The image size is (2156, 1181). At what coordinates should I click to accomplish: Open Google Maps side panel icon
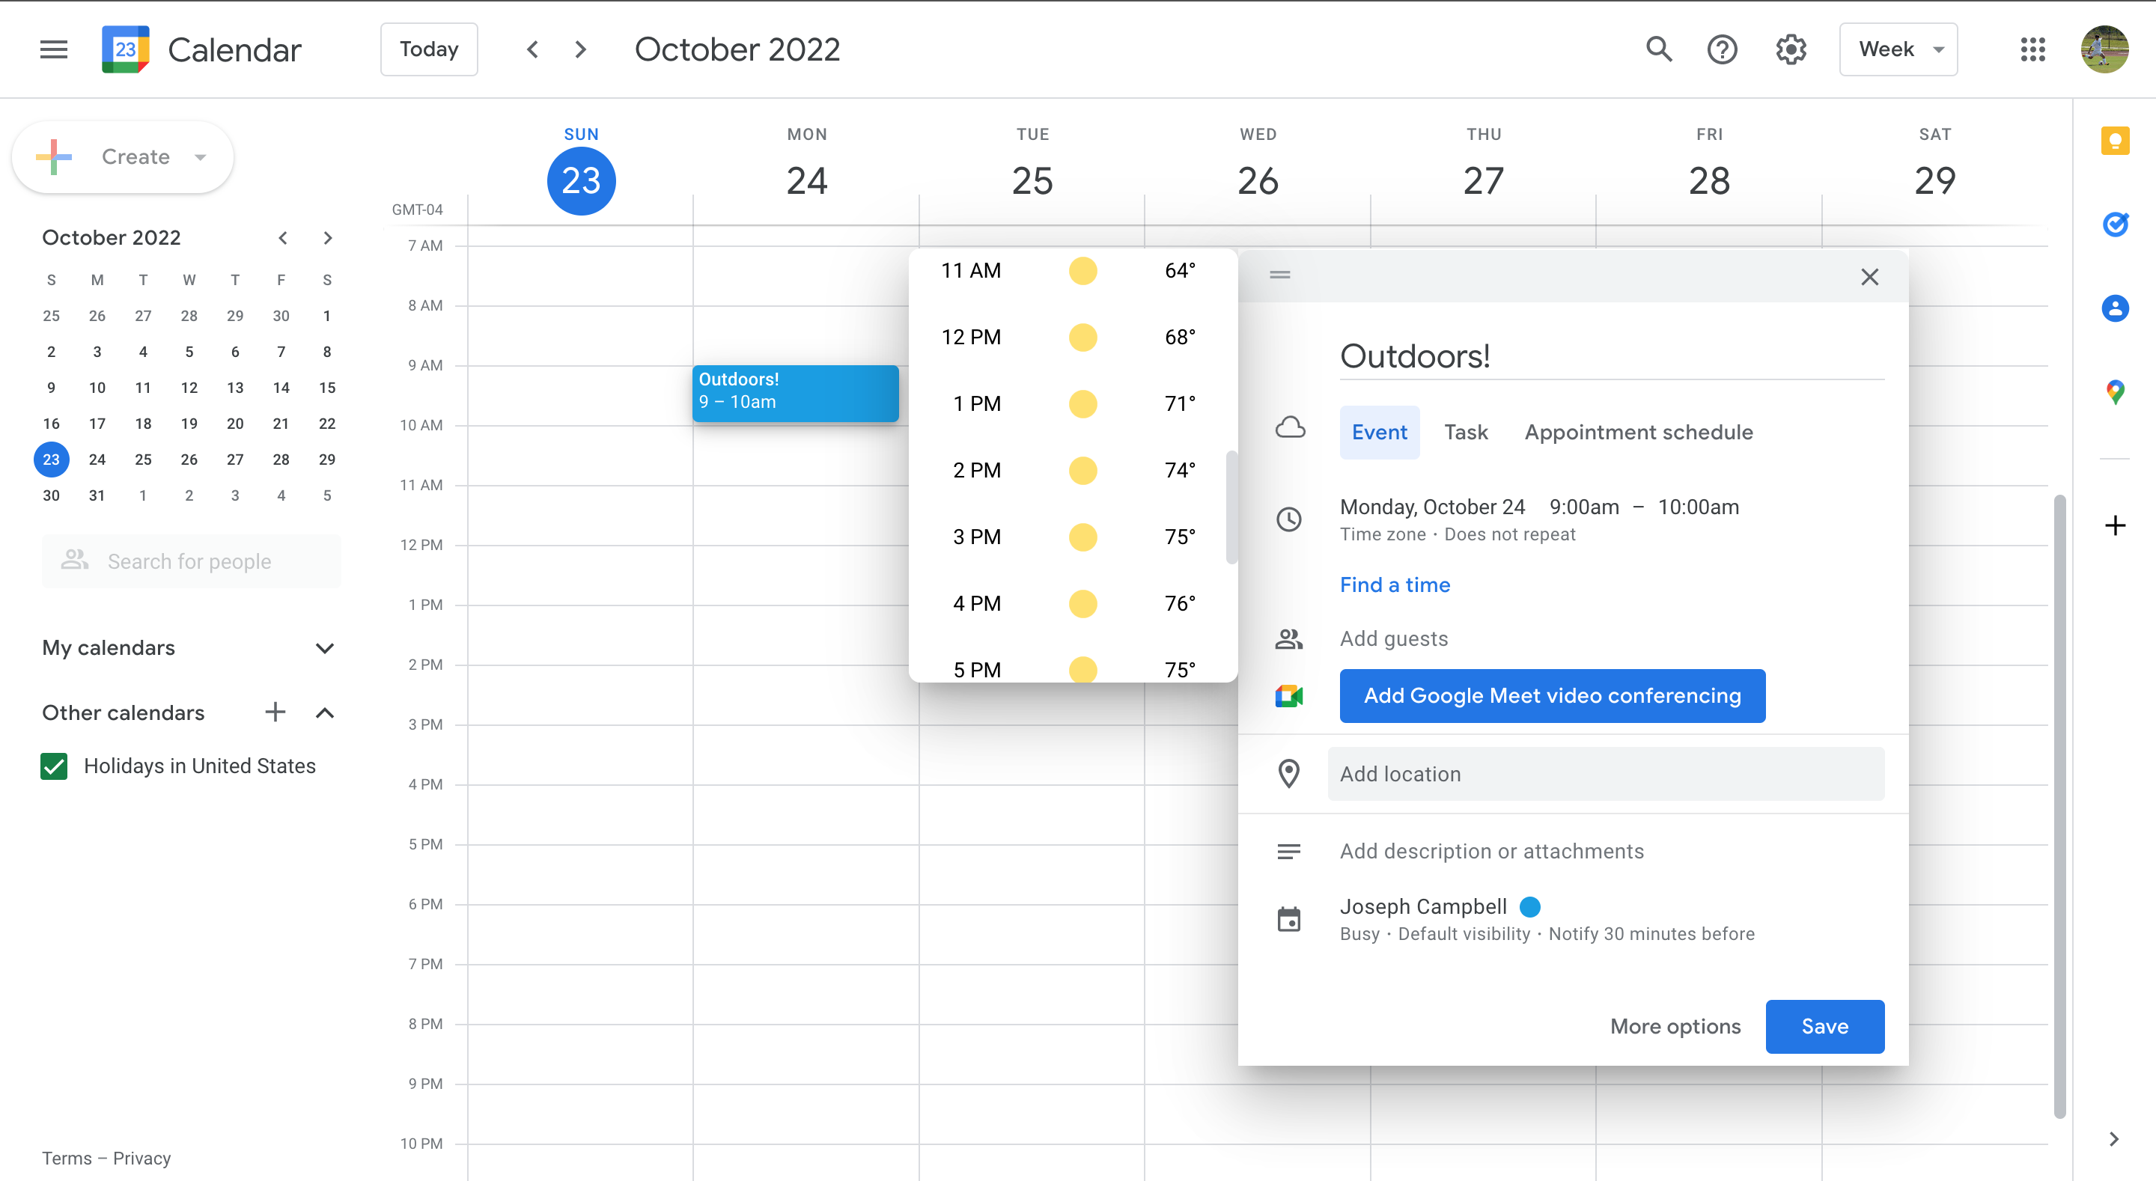[2115, 391]
